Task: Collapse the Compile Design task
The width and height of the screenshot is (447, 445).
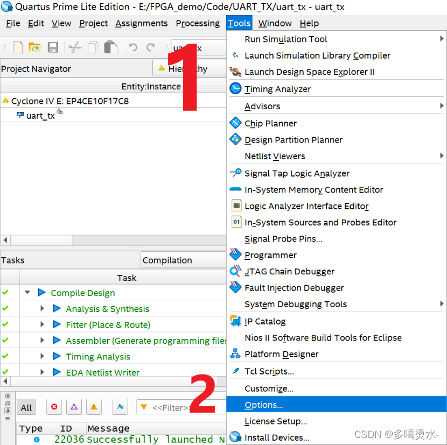Action: pyautogui.click(x=27, y=292)
